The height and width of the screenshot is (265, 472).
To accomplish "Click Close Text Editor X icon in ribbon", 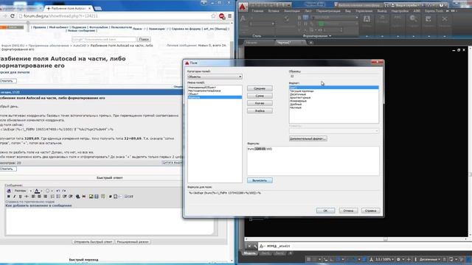I will [x=444, y=19].
